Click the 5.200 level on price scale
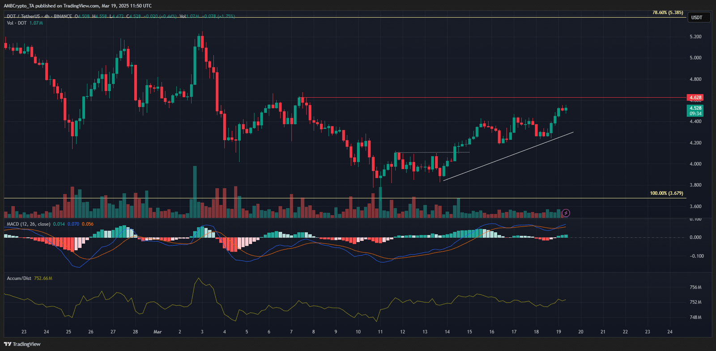 point(695,37)
